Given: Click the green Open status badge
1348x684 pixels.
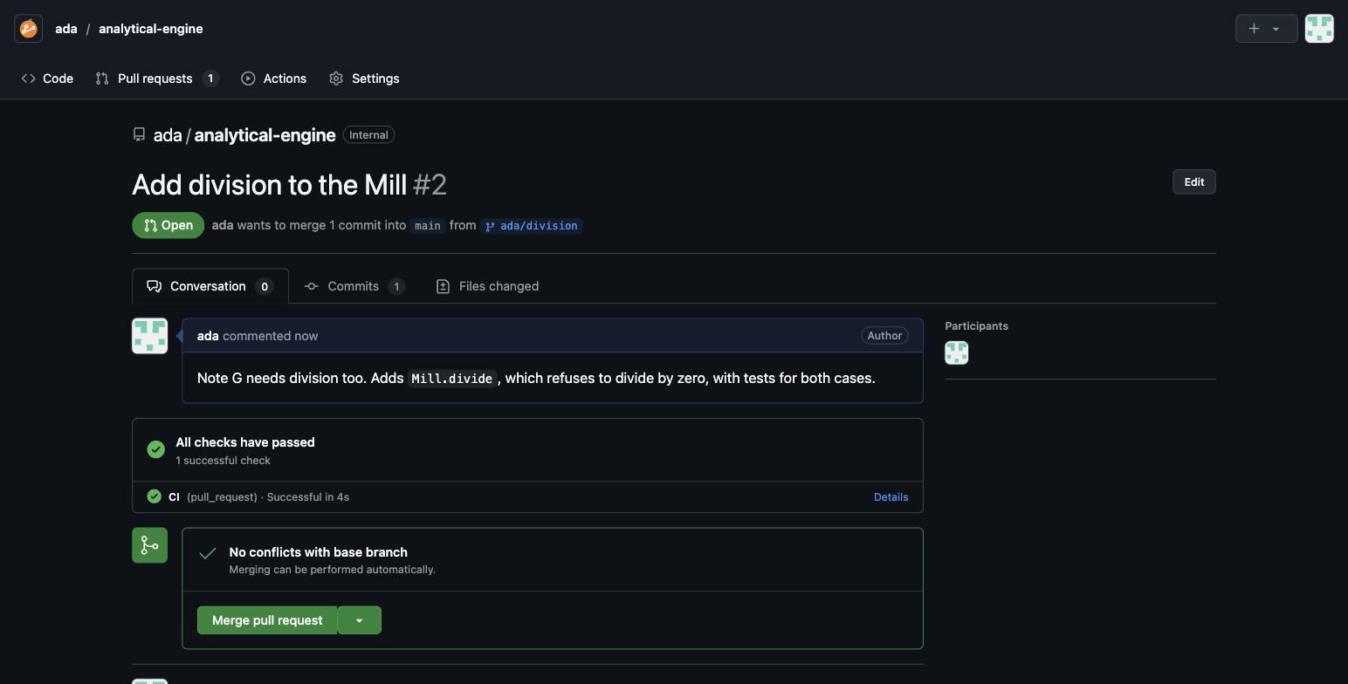Looking at the screenshot, I should point(168,225).
